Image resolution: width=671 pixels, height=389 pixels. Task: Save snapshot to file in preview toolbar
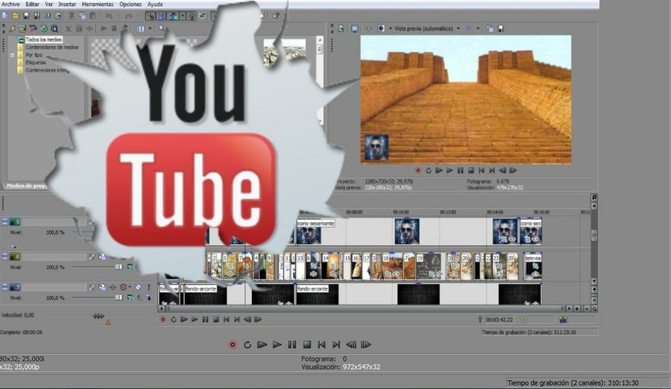[x=500, y=28]
